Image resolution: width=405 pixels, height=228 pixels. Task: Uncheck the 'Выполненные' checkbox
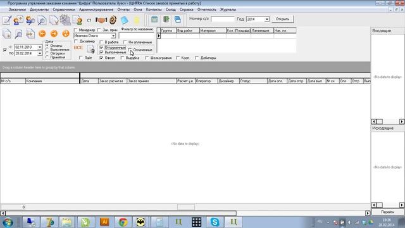point(101,52)
